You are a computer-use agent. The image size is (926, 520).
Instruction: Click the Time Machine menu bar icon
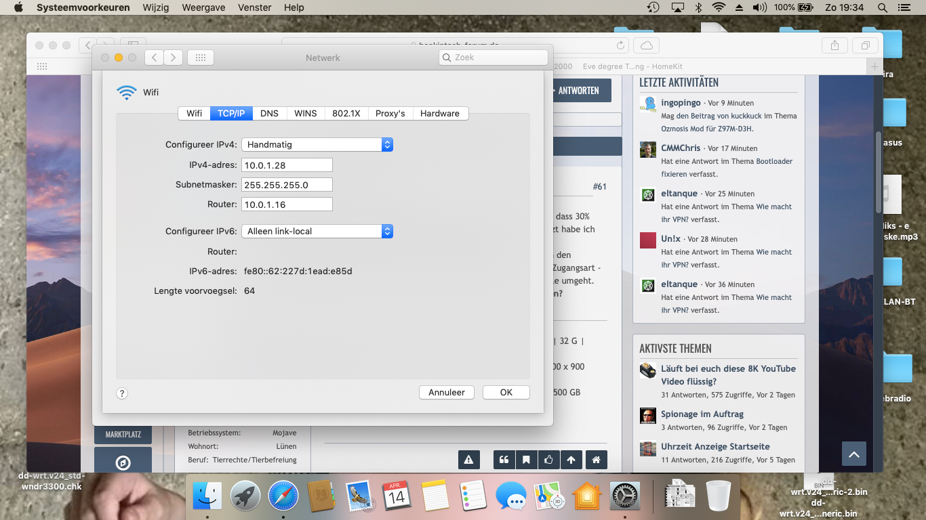pos(653,7)
